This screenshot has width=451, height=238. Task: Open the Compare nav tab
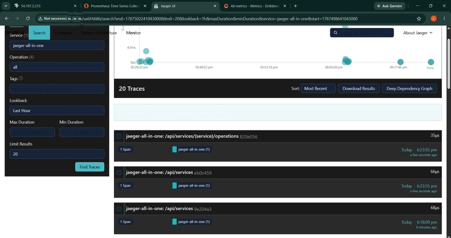pos(63,33)
